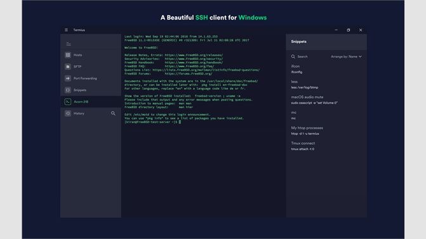Open Snippets from the sidebar
426x239 pixels.
[91, 90]
